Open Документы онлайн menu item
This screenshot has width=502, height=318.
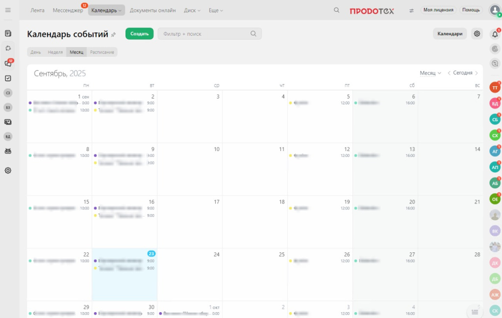tap(153, 10)
